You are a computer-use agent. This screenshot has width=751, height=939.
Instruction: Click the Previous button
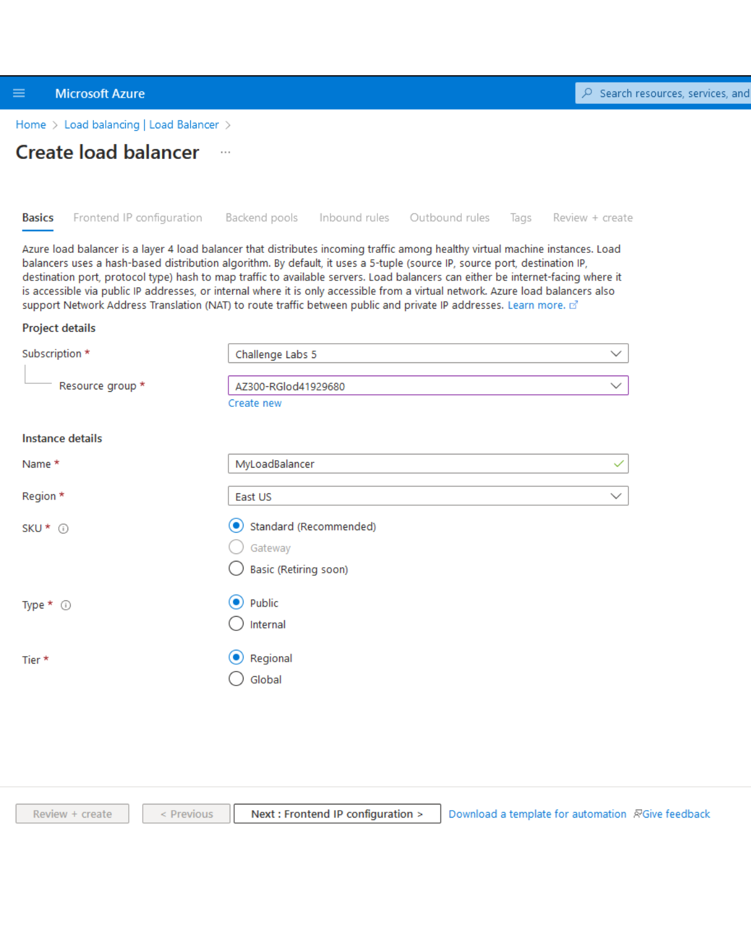tap(186, 814)
